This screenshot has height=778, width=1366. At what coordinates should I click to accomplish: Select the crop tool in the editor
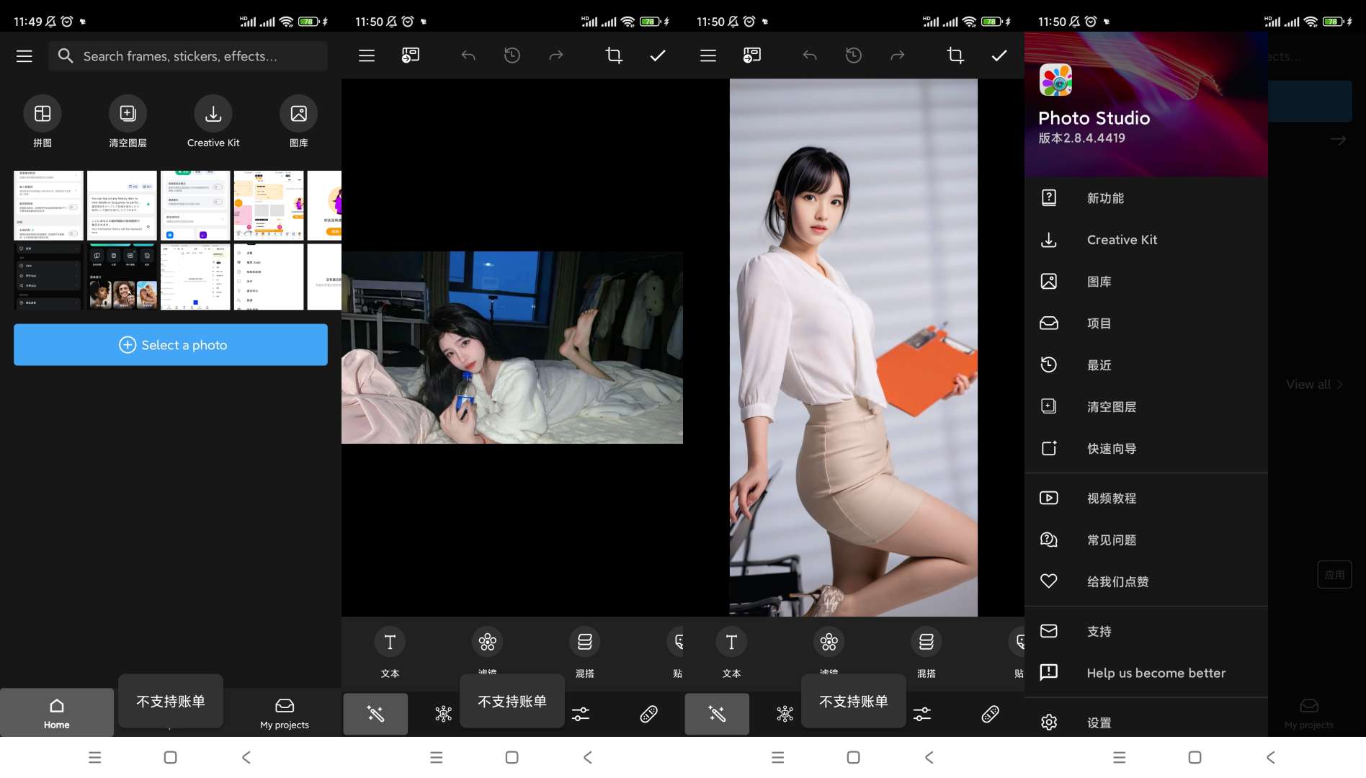[613, 55]
